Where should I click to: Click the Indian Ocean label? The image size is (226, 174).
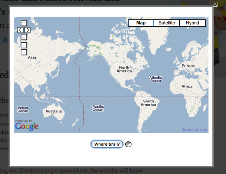tap(23, 109)
